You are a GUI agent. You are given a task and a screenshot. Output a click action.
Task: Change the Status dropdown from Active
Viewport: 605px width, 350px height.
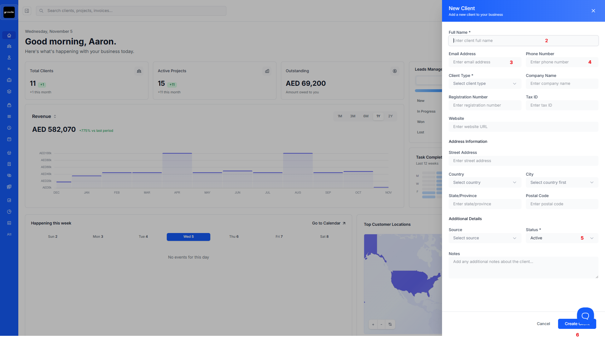(561, 238)
